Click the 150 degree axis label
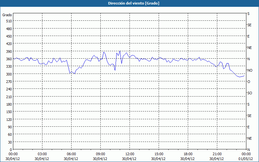This screenshot has height=162, width=259. 9,112
